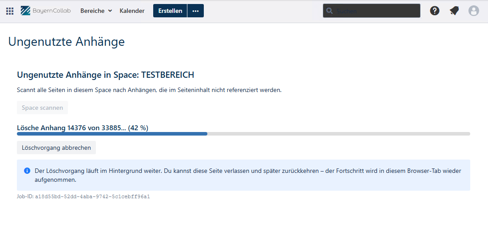Image resolution: width=488 pixels, height=232 pixels.
Task: Click the Lösche Anhang progress status text
Action: coord(83,128)
